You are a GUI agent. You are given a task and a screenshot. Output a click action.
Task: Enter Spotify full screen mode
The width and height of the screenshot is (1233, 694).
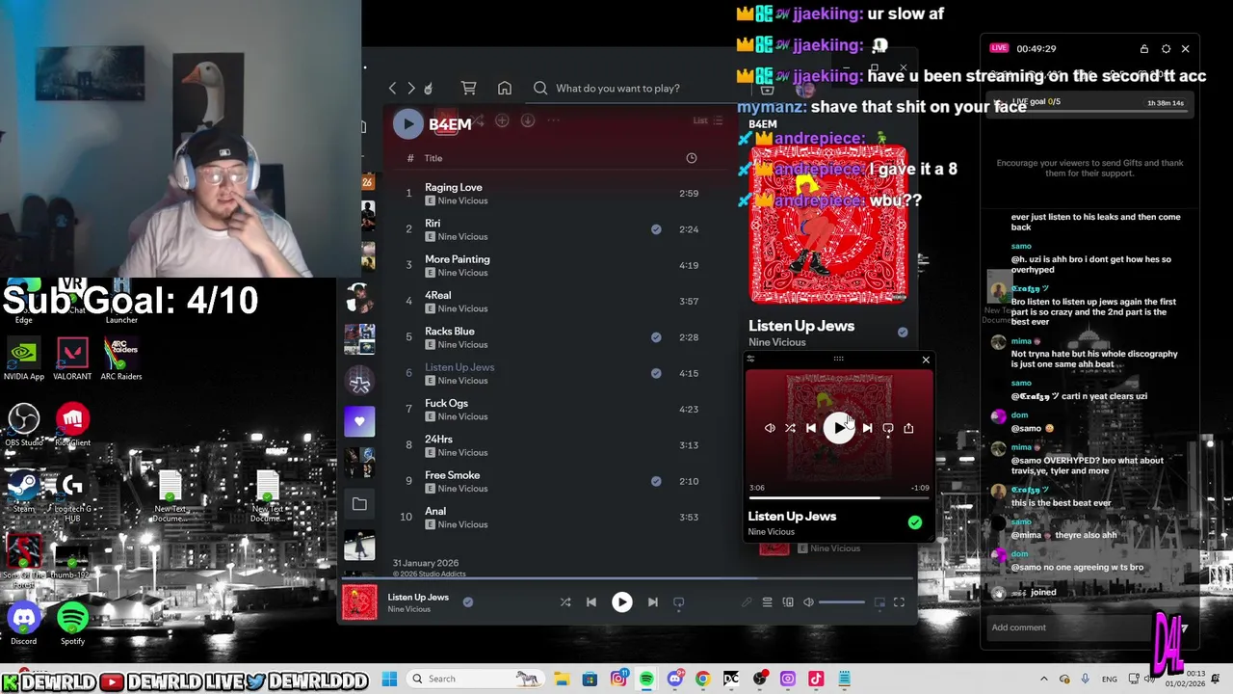coord(899,602)
